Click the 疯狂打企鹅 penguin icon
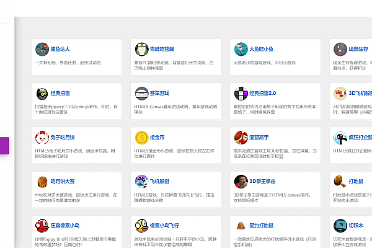This screenshot has height=248, width=372. tap(340, 137)
